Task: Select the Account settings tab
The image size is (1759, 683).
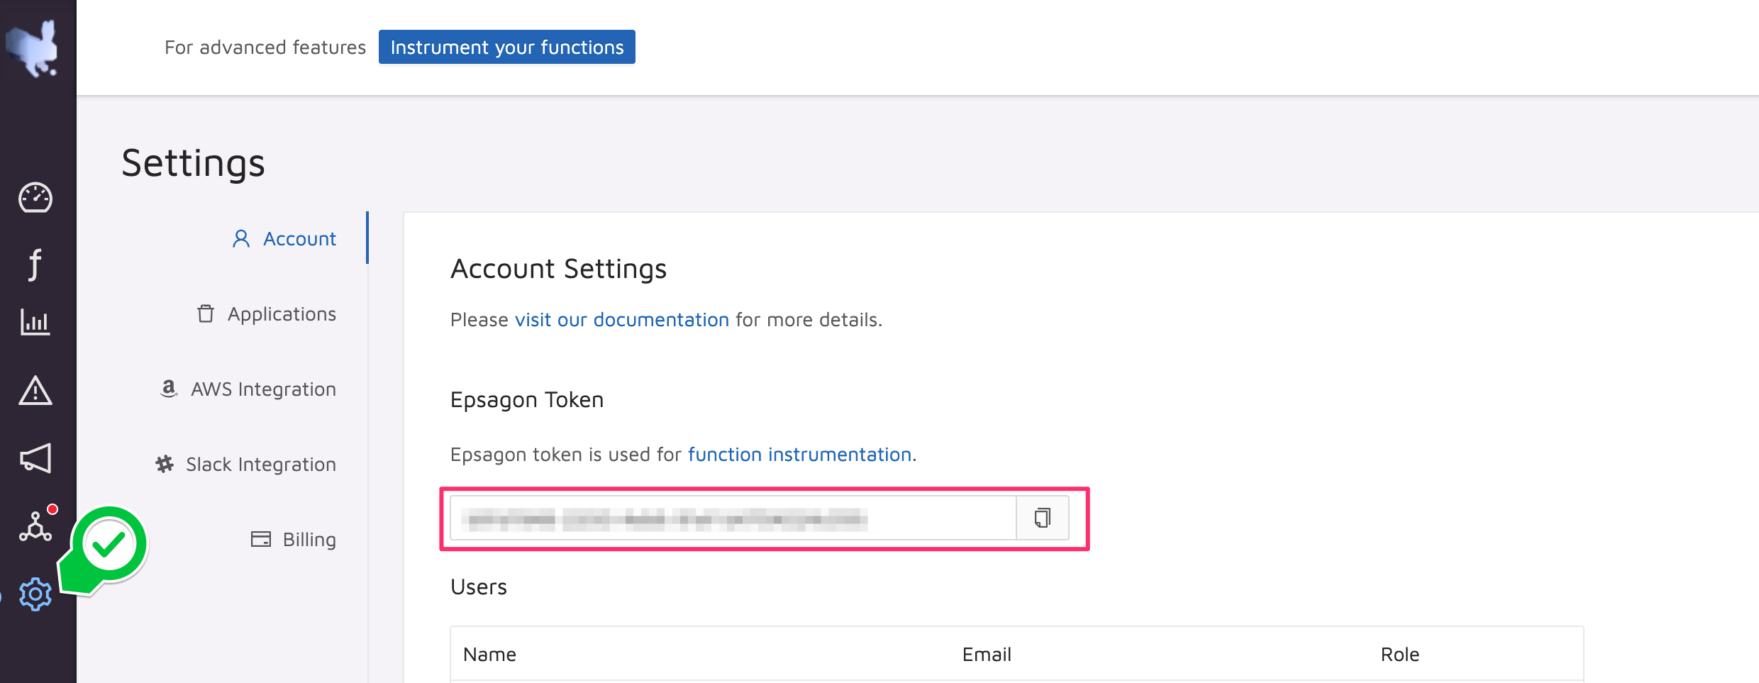Action: coord(284,239)
